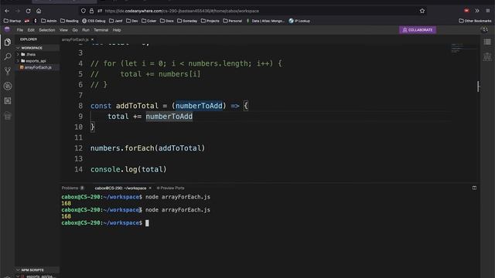
Task: Reload the page with the refresh icon
Action: (x=28, y=11)
